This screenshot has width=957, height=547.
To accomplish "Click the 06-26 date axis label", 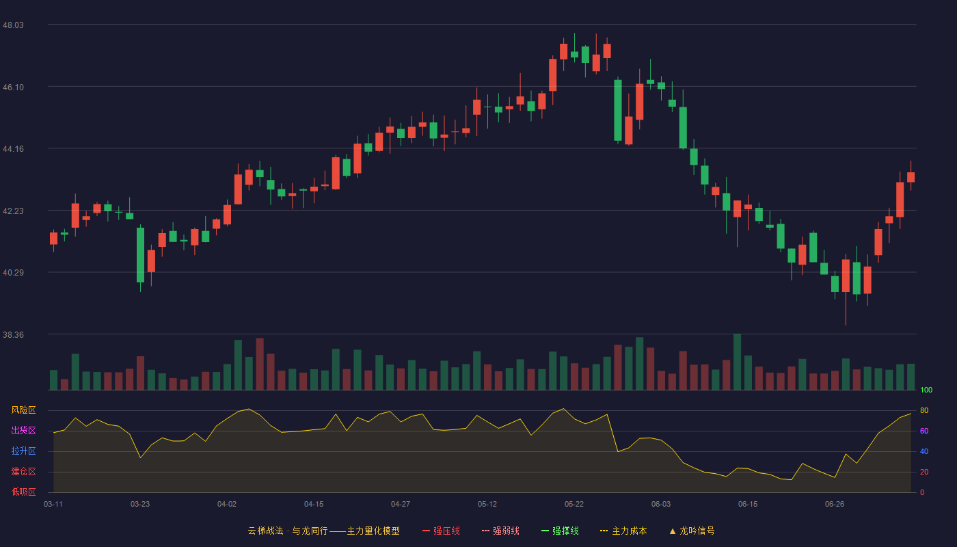I will pos(835,504).
